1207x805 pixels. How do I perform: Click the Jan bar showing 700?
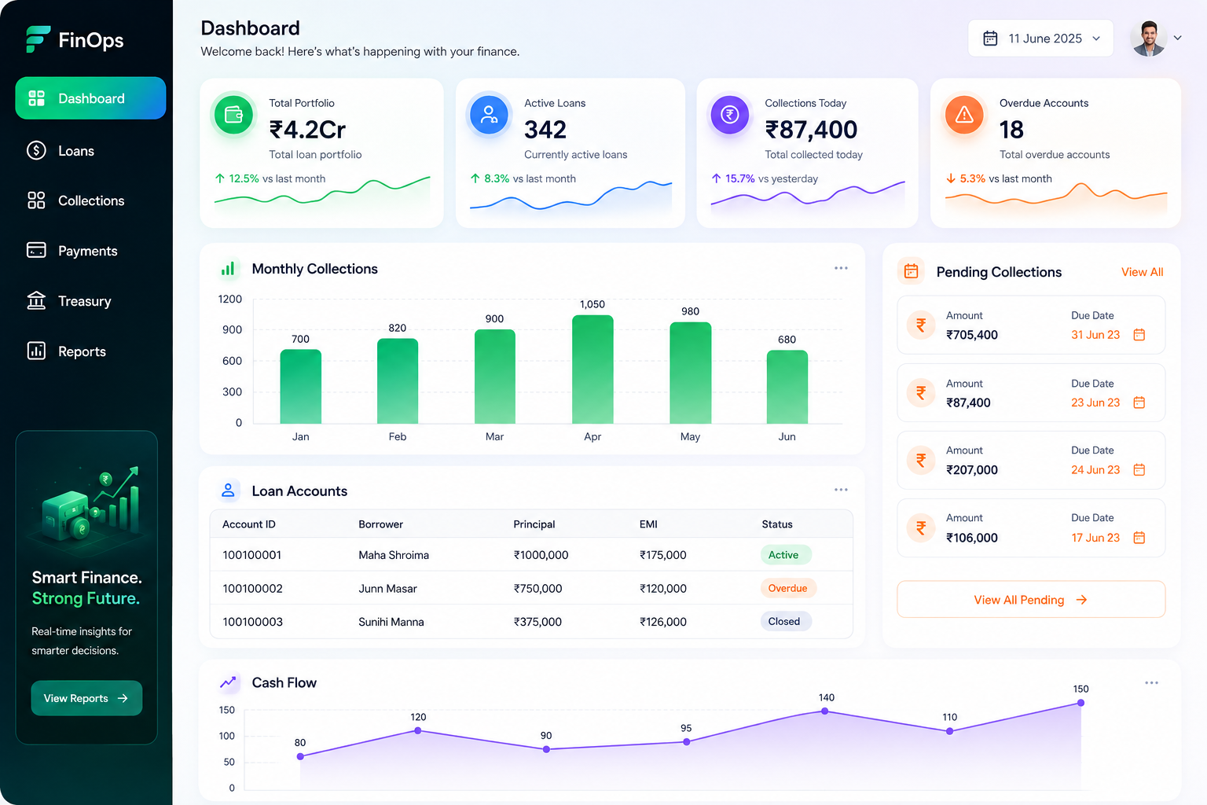tap(301, 387)
